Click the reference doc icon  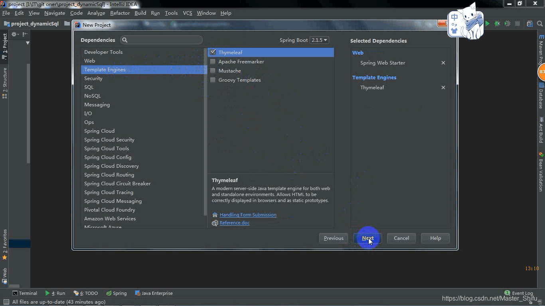click(x=215, y=223)
